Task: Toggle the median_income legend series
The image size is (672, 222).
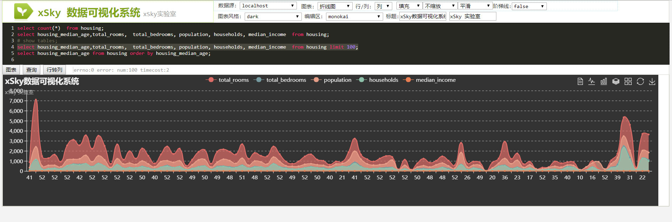Action: click(x=429, y=80)
